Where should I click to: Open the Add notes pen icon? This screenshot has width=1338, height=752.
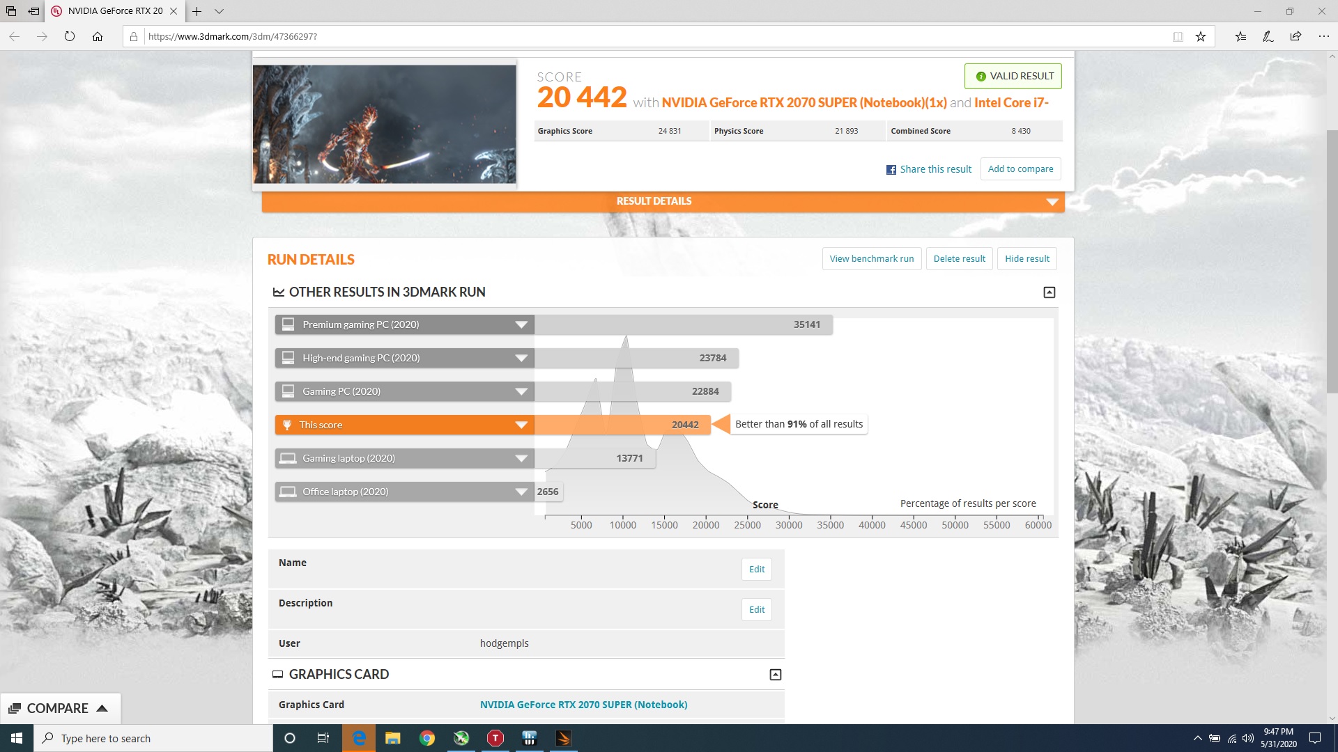pyautogui.click(x=1268, y=36)
